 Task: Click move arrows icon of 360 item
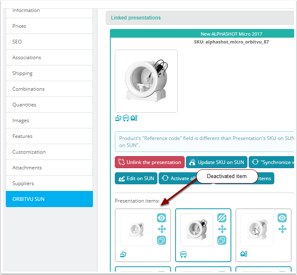tap(222, 229)
